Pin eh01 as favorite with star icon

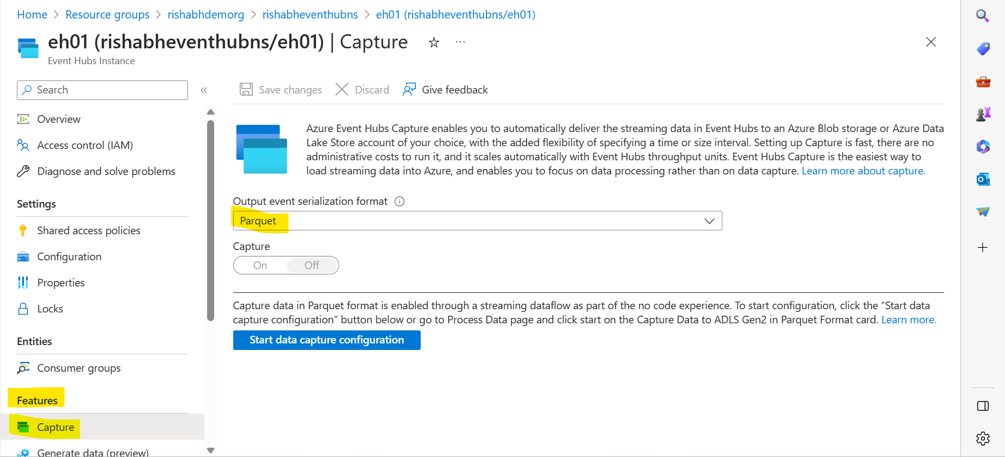434,42
